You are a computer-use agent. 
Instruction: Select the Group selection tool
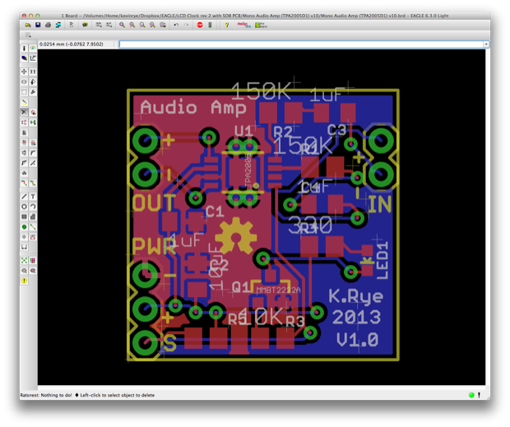[x=24, y=92]
